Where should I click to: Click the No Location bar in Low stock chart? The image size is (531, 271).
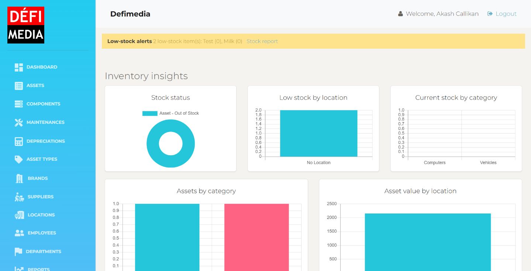tap(318, 133)
